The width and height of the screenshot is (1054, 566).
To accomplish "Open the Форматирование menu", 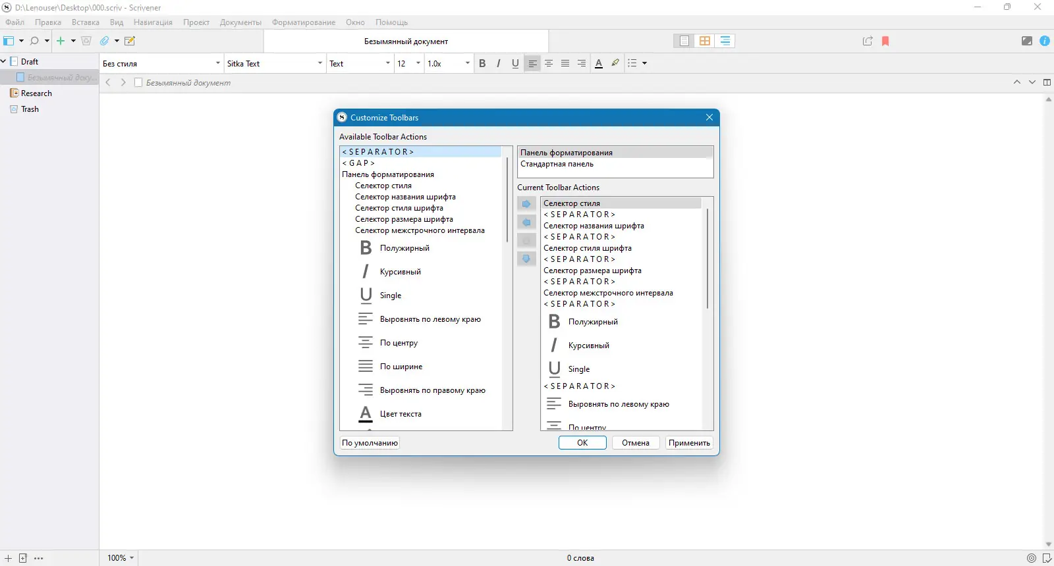I will (304, 22).
